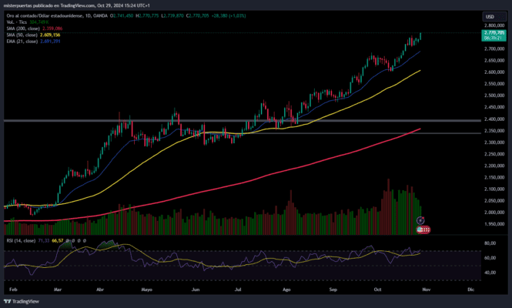
Task: Click the RSI 80,00 scale label
Action: [x=490, y=243]
